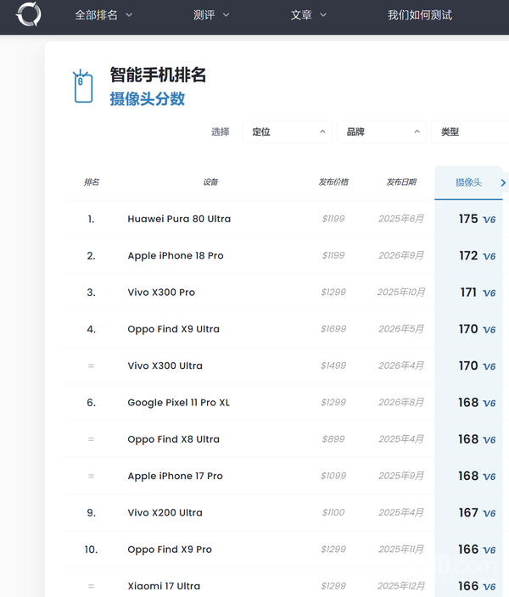Click the 175 score for Huawei Pura 80 Ultra
509x597 pixels.
(x=468, y=219)
